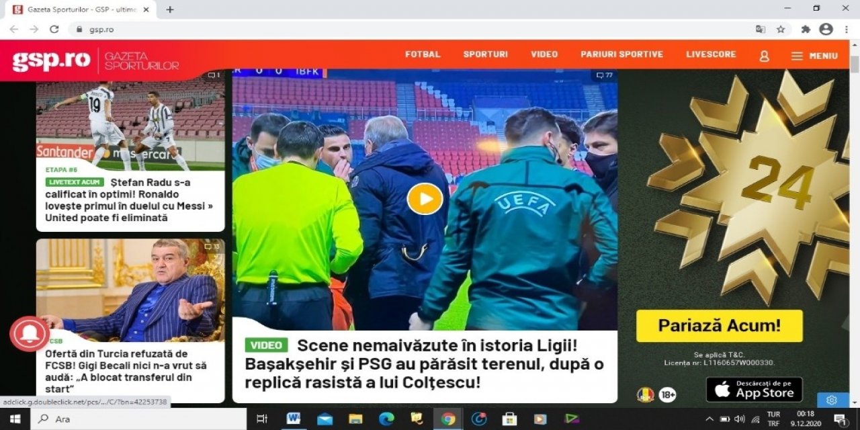Open the translate page icon

coord(760,29)
